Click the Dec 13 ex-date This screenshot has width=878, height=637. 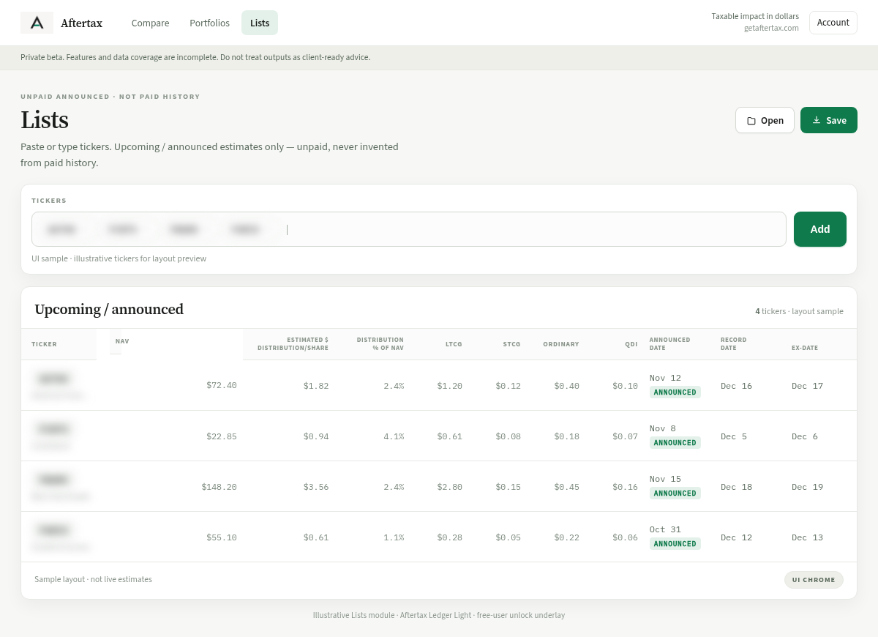(x=808, y=537)
